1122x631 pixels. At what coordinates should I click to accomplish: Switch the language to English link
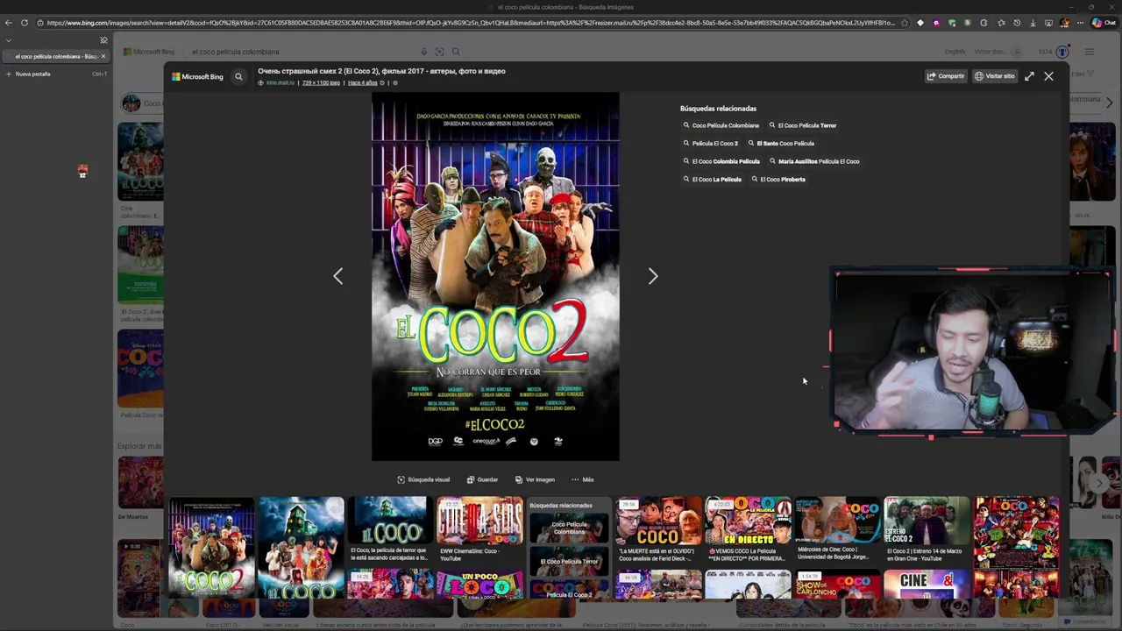coord(955,52)
